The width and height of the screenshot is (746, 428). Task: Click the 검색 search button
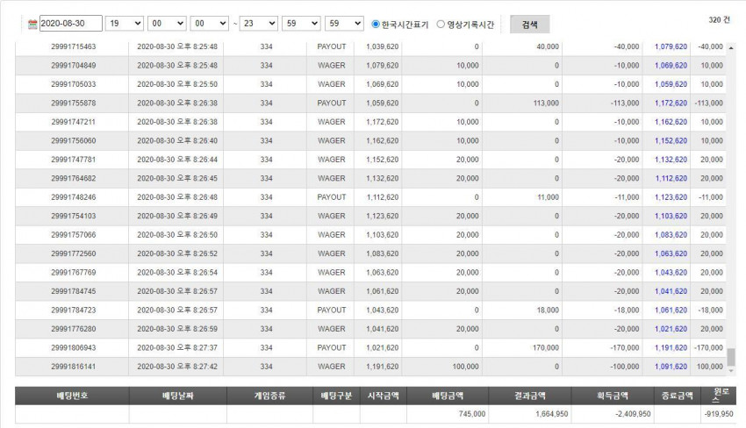[x=529, y=25]
